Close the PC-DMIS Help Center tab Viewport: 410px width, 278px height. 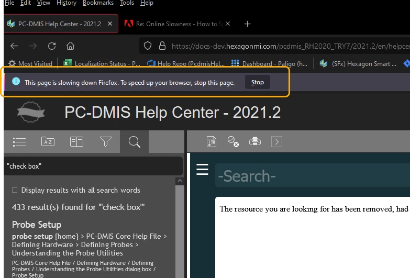[x=110, y=24]
